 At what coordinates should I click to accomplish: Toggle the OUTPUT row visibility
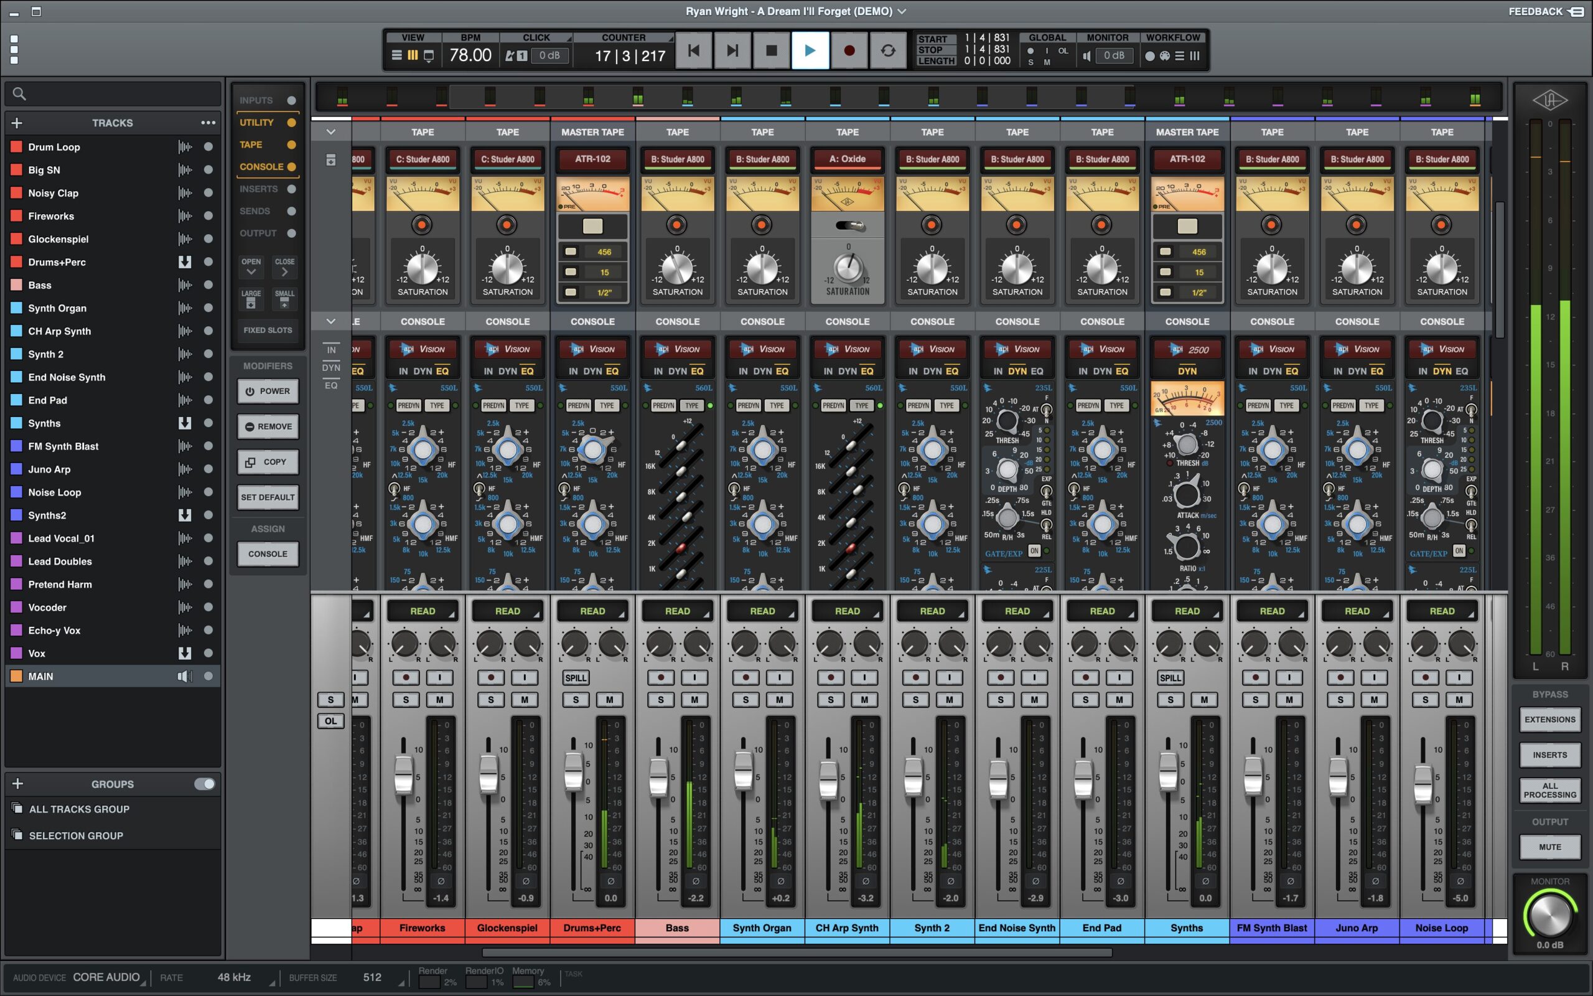coord(292,233)
